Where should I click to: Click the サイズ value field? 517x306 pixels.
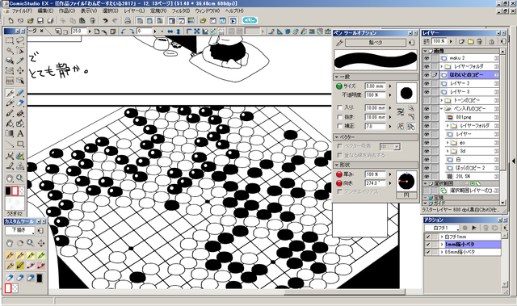coord(375,86)
